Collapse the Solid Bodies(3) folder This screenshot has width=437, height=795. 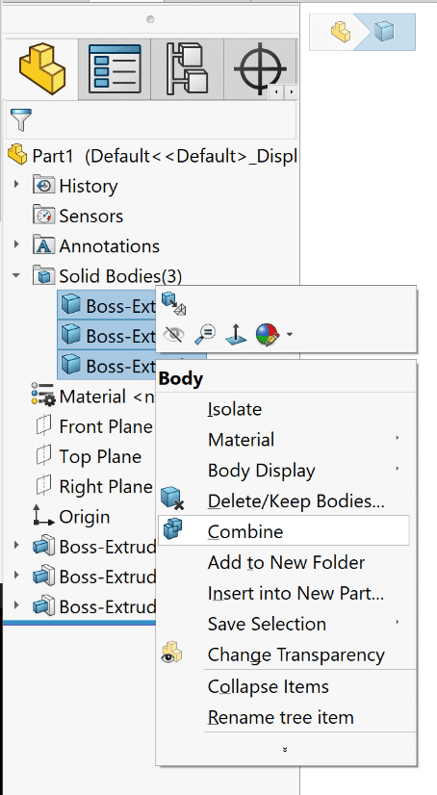[16, 276]
